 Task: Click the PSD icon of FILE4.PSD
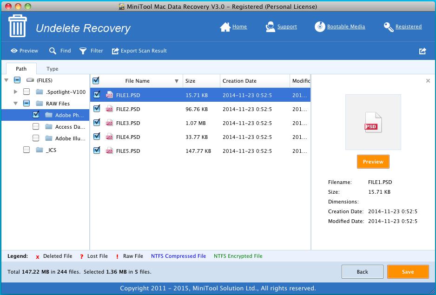[109, 137]
